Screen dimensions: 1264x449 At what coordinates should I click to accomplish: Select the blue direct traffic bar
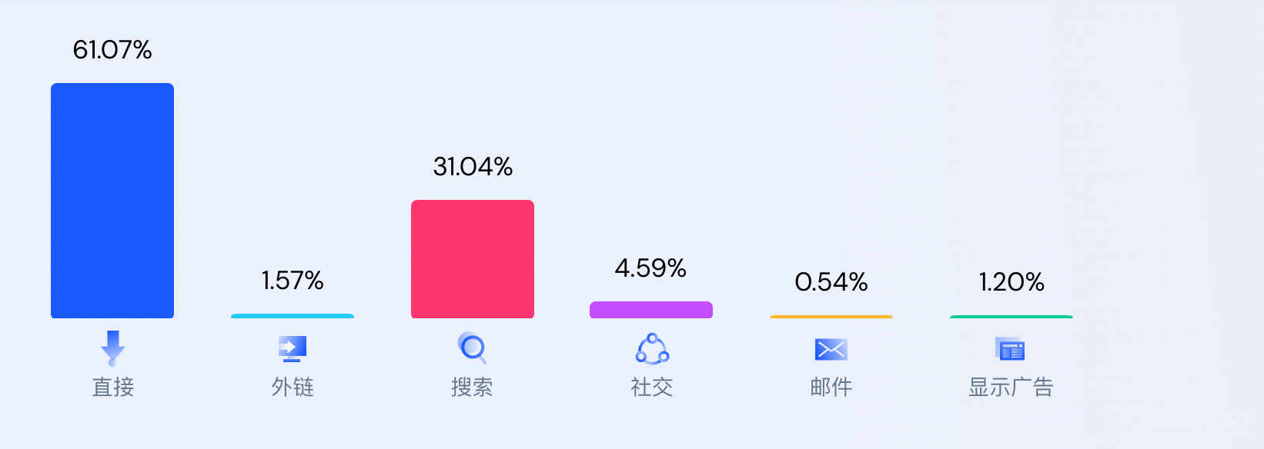pyautogui.click(x=112, y=201)
